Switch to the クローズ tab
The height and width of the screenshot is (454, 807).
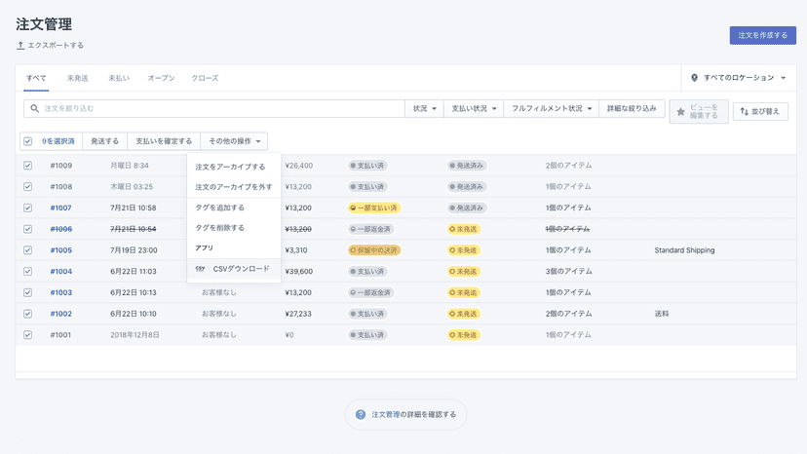[x=205, y=78]
